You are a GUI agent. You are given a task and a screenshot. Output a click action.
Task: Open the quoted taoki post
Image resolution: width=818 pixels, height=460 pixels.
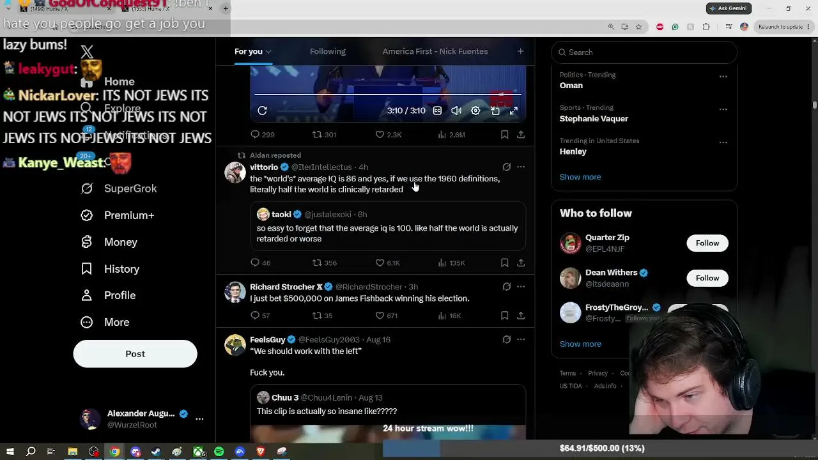[x=388, y=226]
